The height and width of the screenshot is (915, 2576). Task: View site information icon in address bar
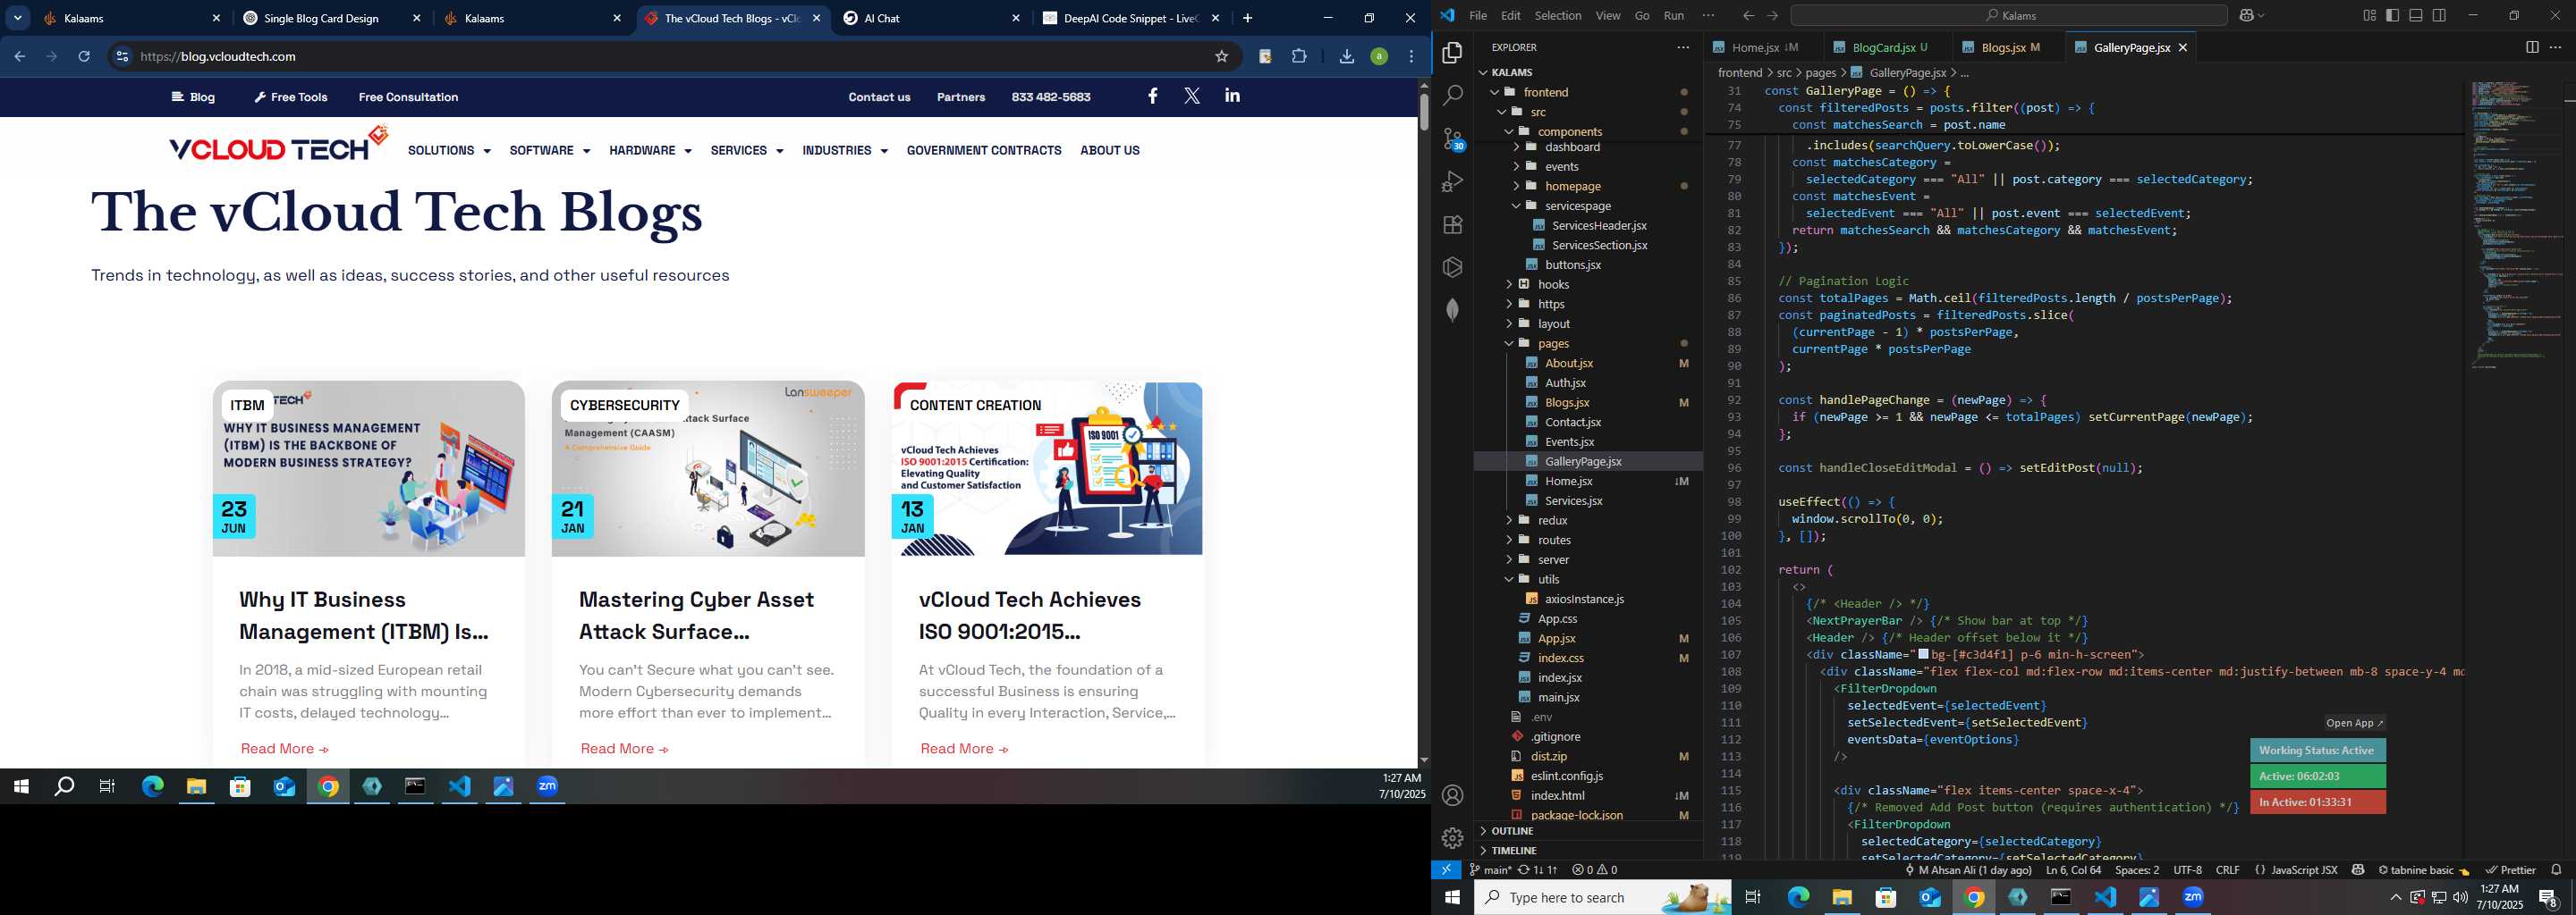[x=122, y=57]
